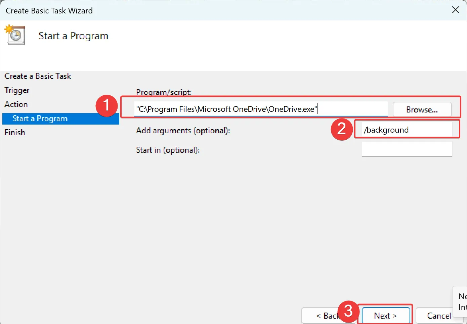This screenshot has width=467, height=324.
Task: Select the highlighted Start a Program step
Action: tap(61, 119)
